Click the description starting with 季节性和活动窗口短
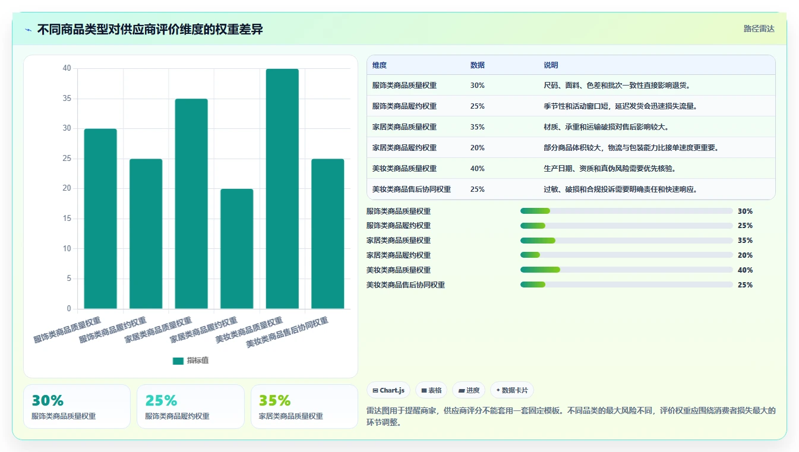799x452 pixels. [x=620, y=106]
